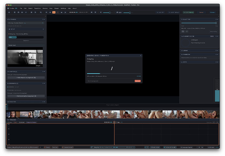
Task: Click the first thumbnail in the video filmstrip
Action: point(13,114)
